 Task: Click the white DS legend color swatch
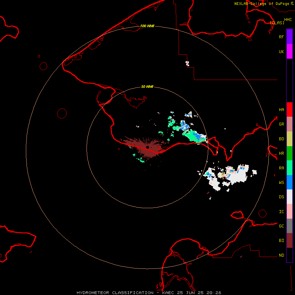pos(289,197)
